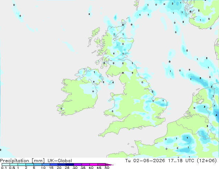Click the legend swatch between 0.1 and 0.5
This screenshot has width=219, height=169.
tap(6, 165)
